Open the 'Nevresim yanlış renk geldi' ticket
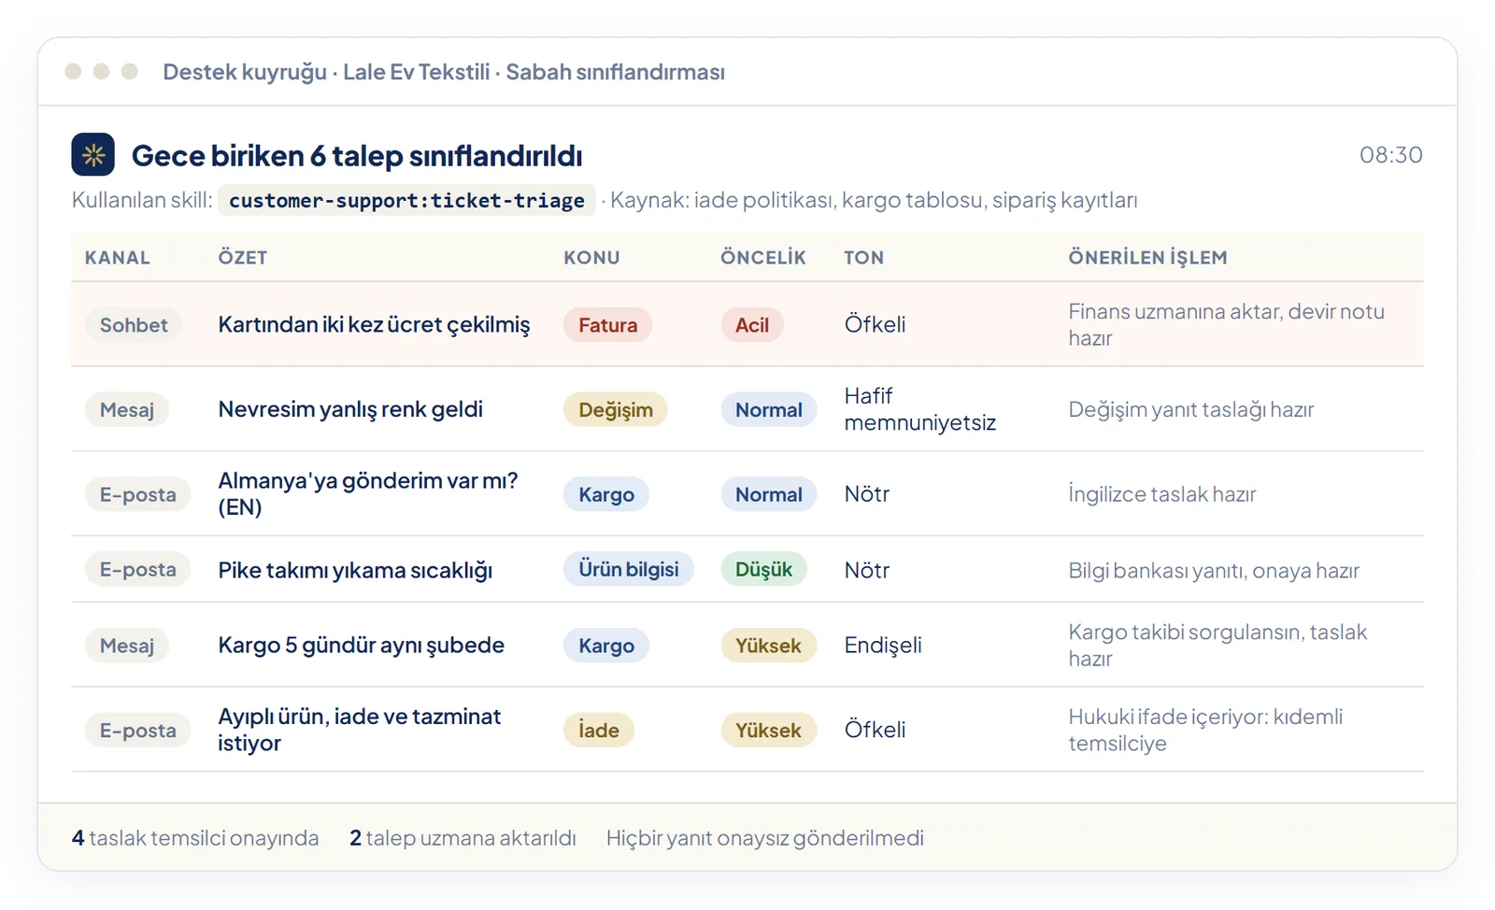1495x910 pixels. (x=350, y=409)
